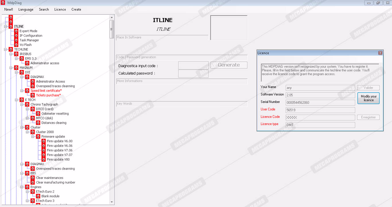
Task: Click the Valider button
Action: (x=368, y=88)
